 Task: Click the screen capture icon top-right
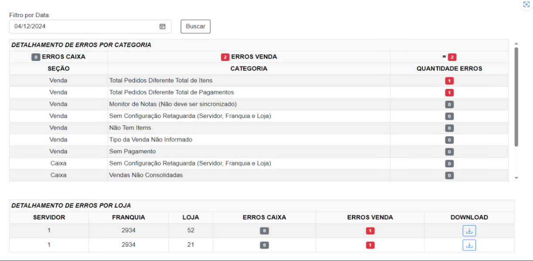526,5
